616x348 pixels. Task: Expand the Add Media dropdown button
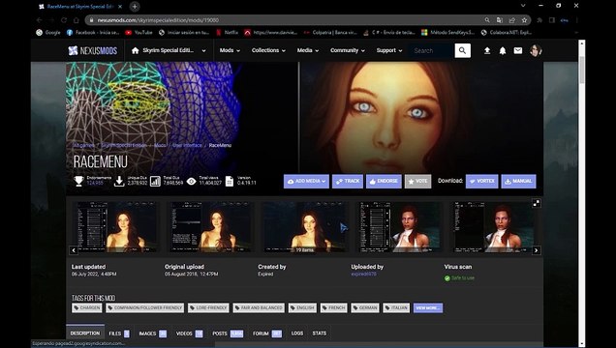coord(306,182)
